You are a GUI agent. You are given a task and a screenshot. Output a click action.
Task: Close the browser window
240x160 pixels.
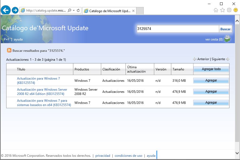(234, 4)
